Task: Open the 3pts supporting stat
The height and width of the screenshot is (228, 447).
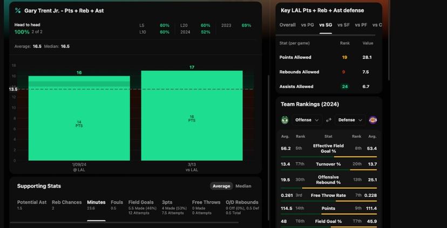Action: 174,207
